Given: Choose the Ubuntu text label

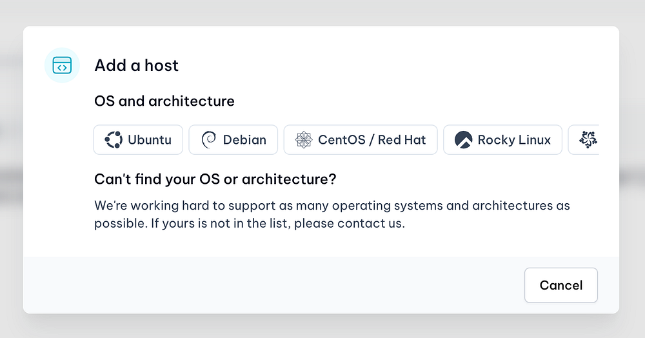Looking at the screenshot, I should (x=150, y=140).
